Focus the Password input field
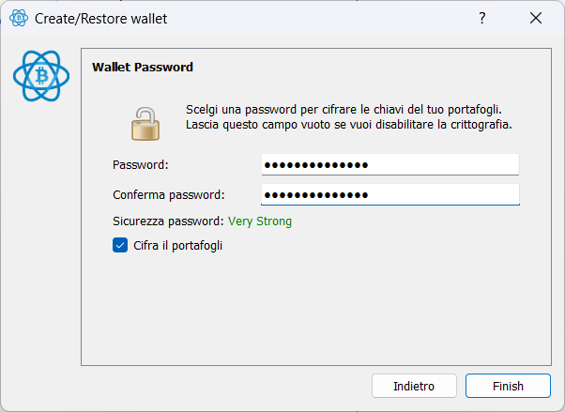 point(390,165)
